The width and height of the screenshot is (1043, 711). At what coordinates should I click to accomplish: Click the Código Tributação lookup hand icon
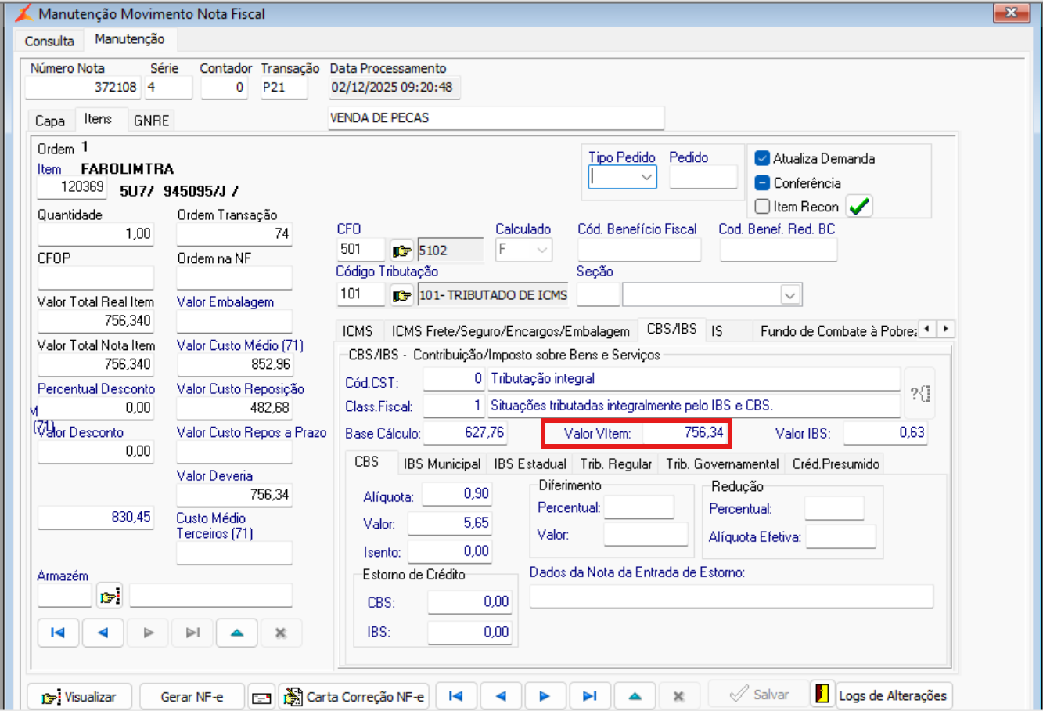(x=401, y=295)
